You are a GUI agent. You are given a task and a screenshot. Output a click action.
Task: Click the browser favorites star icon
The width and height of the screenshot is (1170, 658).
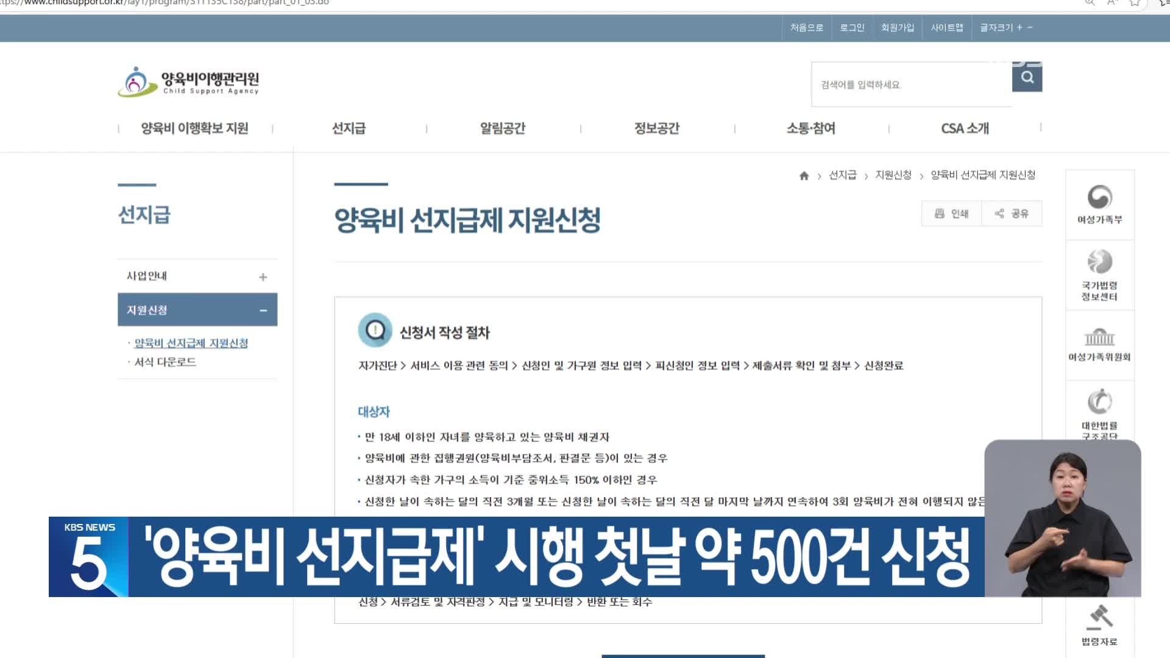[x=1134, y=2]
